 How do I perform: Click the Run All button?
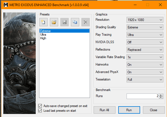(104, 110)
